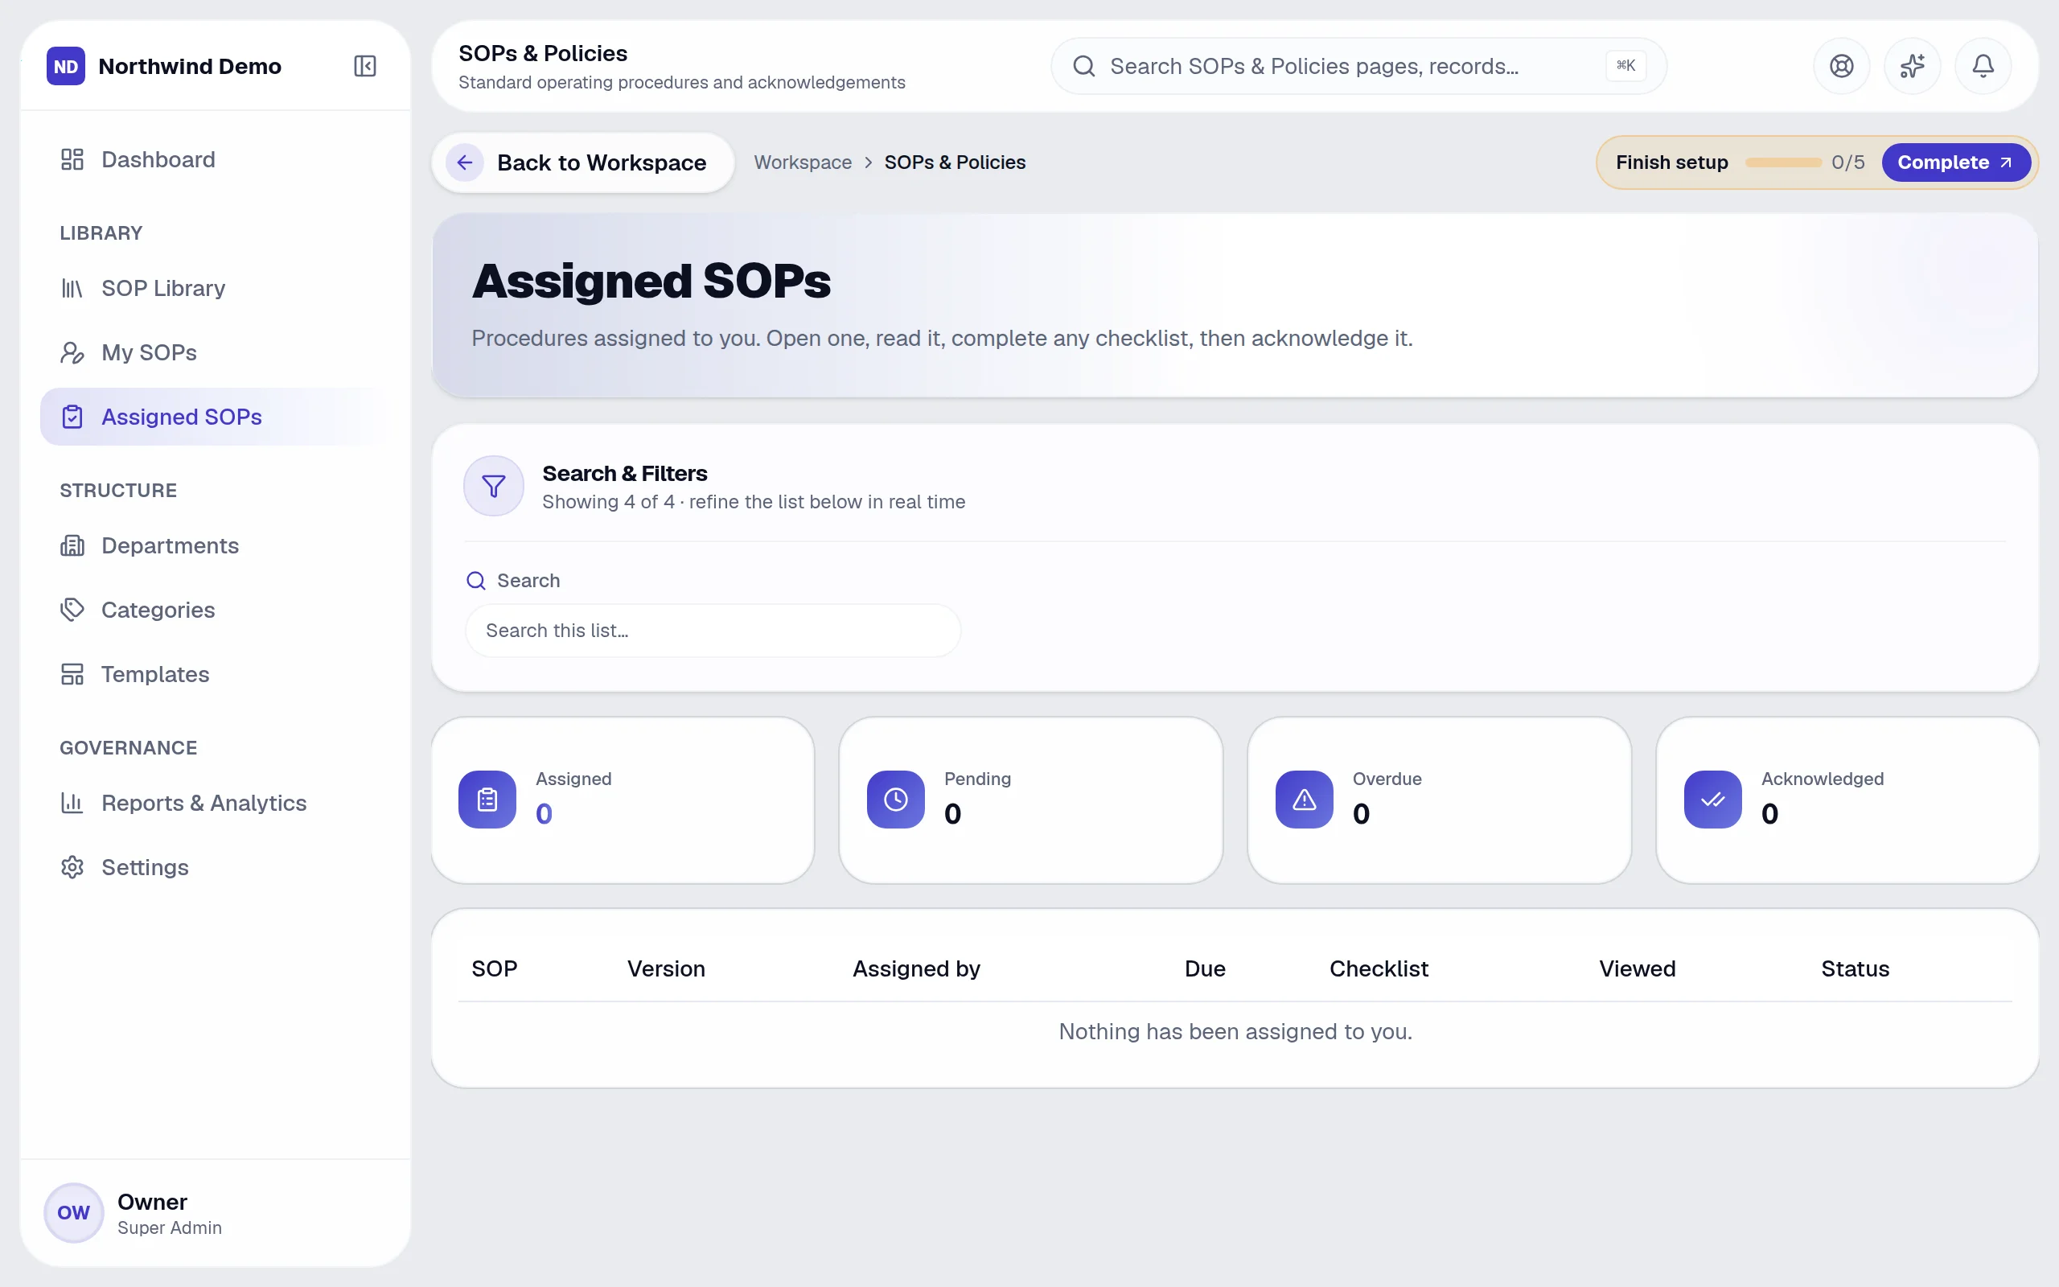Screen dimensions: 2059x1287
Task: Open the help lifebuoy icon
Action: (x=1841, y=67)
